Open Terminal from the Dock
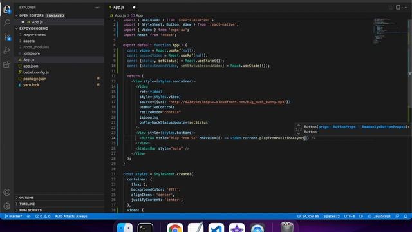Viewport: 412px width, 232px height. coord(145,227)
